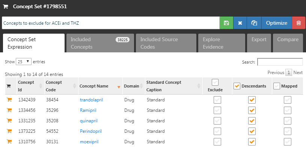Check Mapped for quinapril
The height and width of the screenshot is (147, 306).
(288, 121)
